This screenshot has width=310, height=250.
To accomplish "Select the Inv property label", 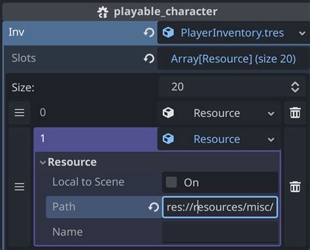I will click(16, 32).
